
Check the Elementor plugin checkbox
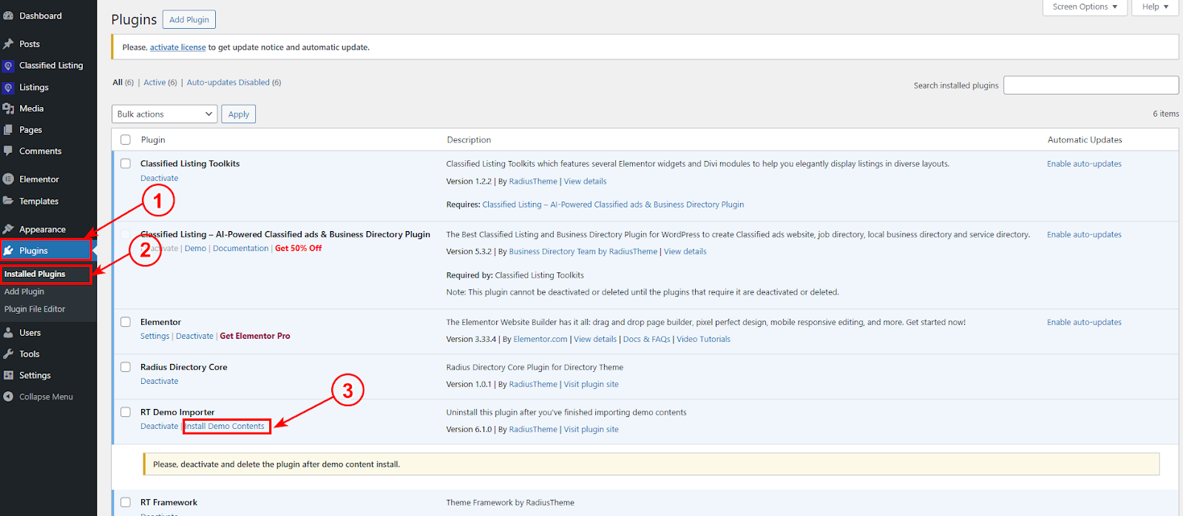126,322
